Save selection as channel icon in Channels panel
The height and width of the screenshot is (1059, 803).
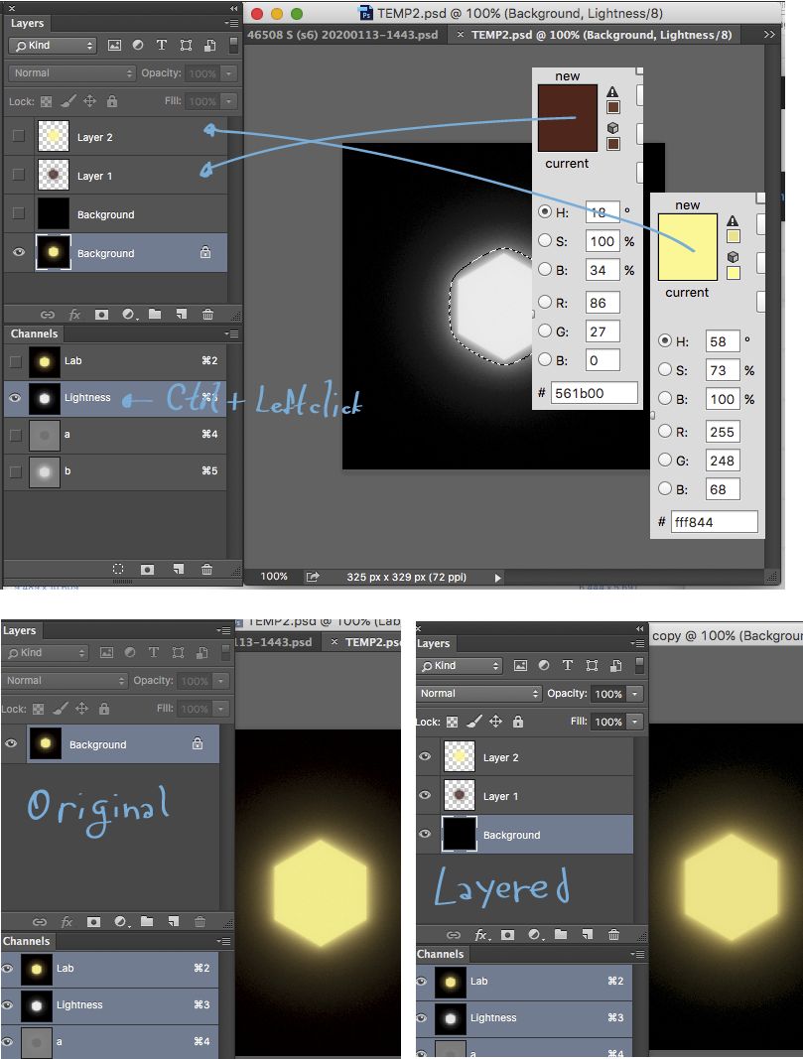147,570
